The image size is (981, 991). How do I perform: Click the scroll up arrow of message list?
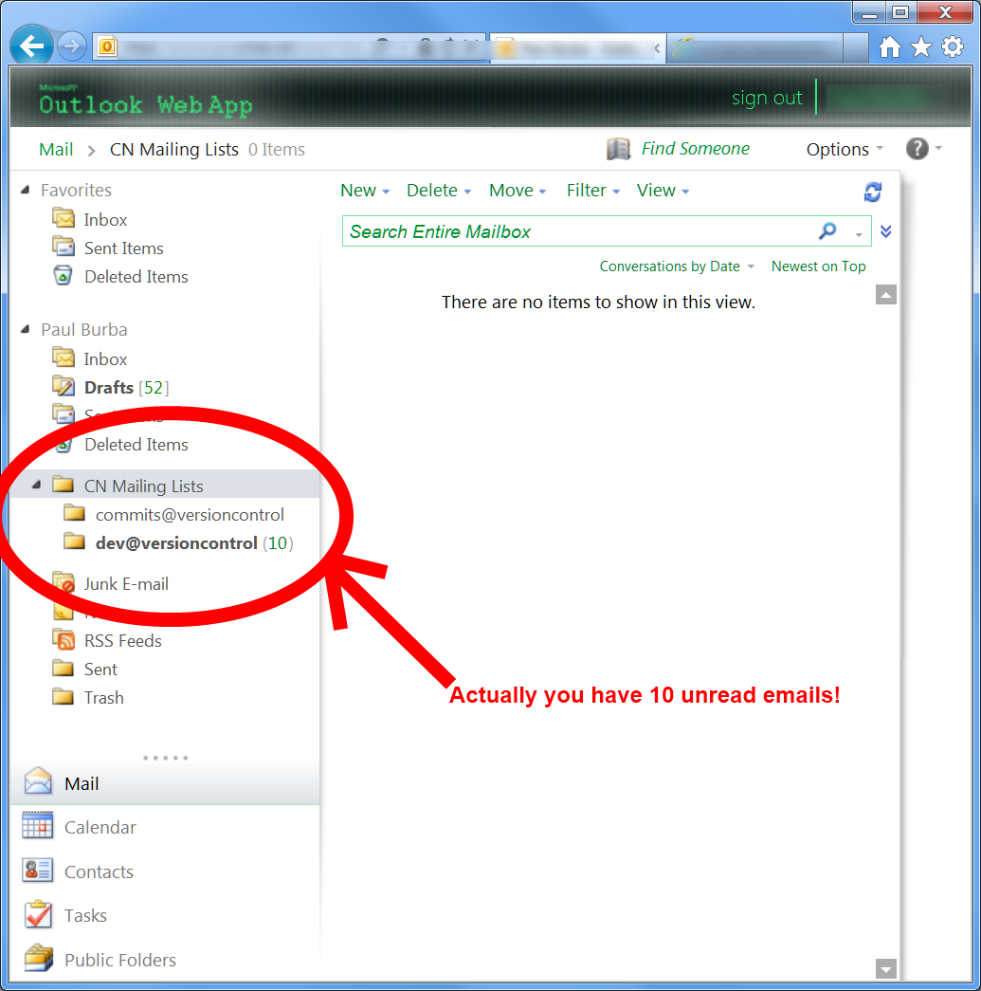(x=885, y=295)
